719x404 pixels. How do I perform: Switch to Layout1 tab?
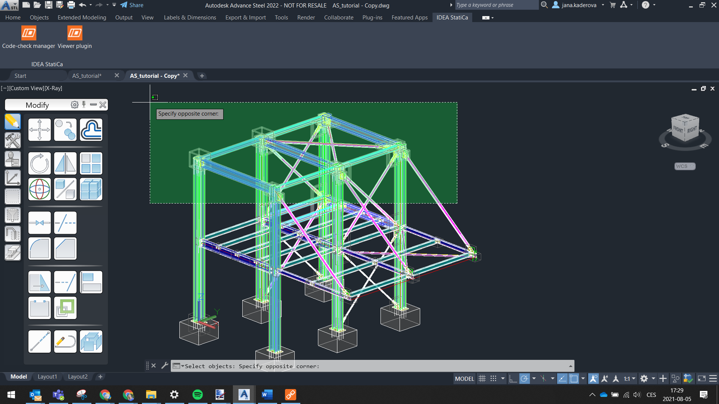[x=47, y=377]
